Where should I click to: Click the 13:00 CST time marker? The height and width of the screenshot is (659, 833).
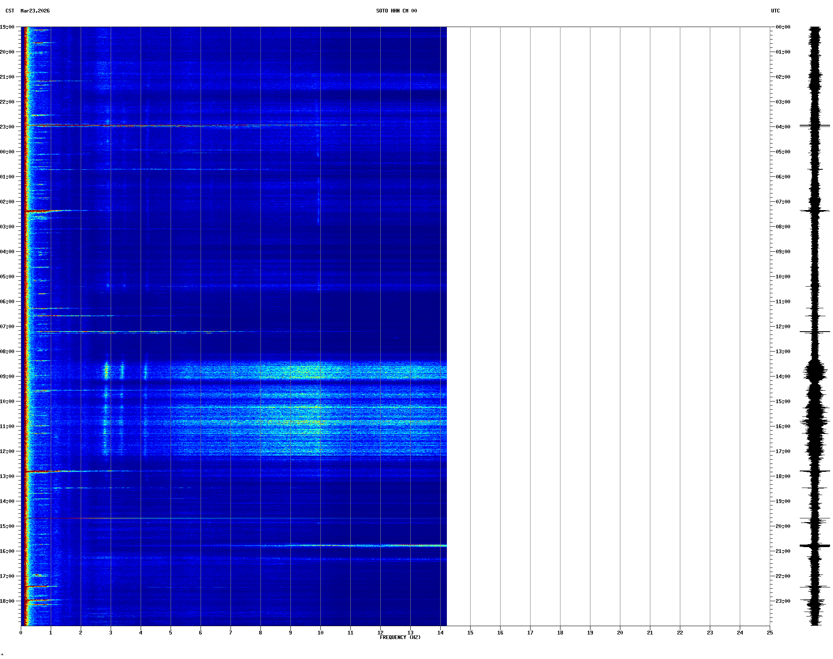pos(7,476)
